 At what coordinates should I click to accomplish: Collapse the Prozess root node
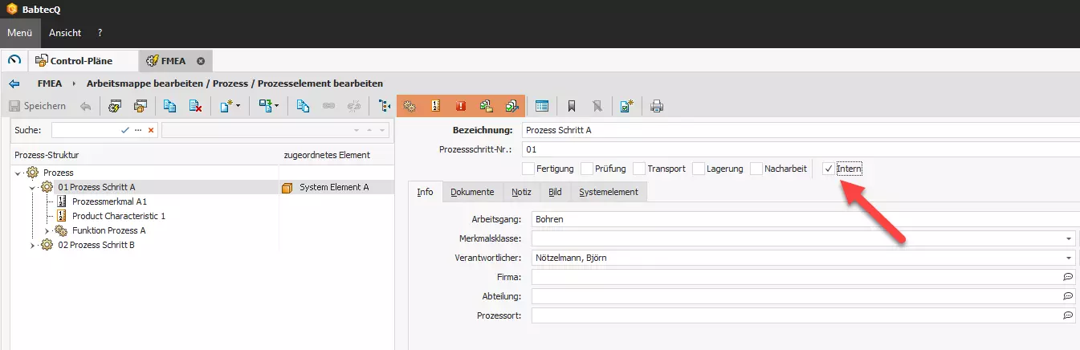click(18, 173)
